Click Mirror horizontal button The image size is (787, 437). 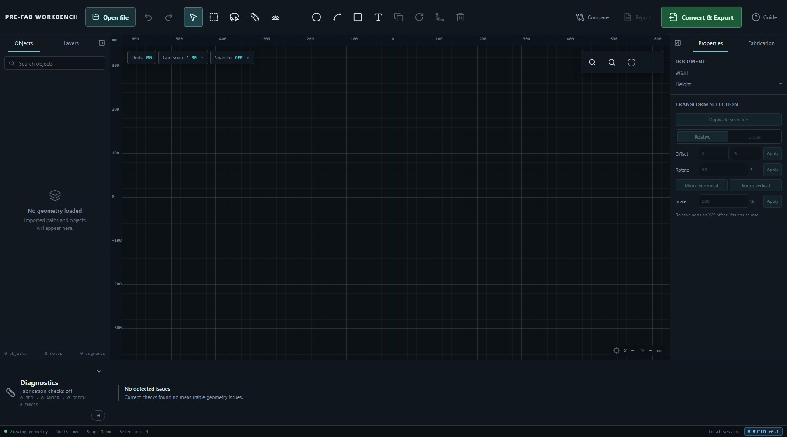701,185
